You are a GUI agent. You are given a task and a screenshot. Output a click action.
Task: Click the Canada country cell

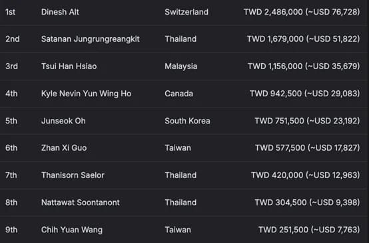point(179,94)
